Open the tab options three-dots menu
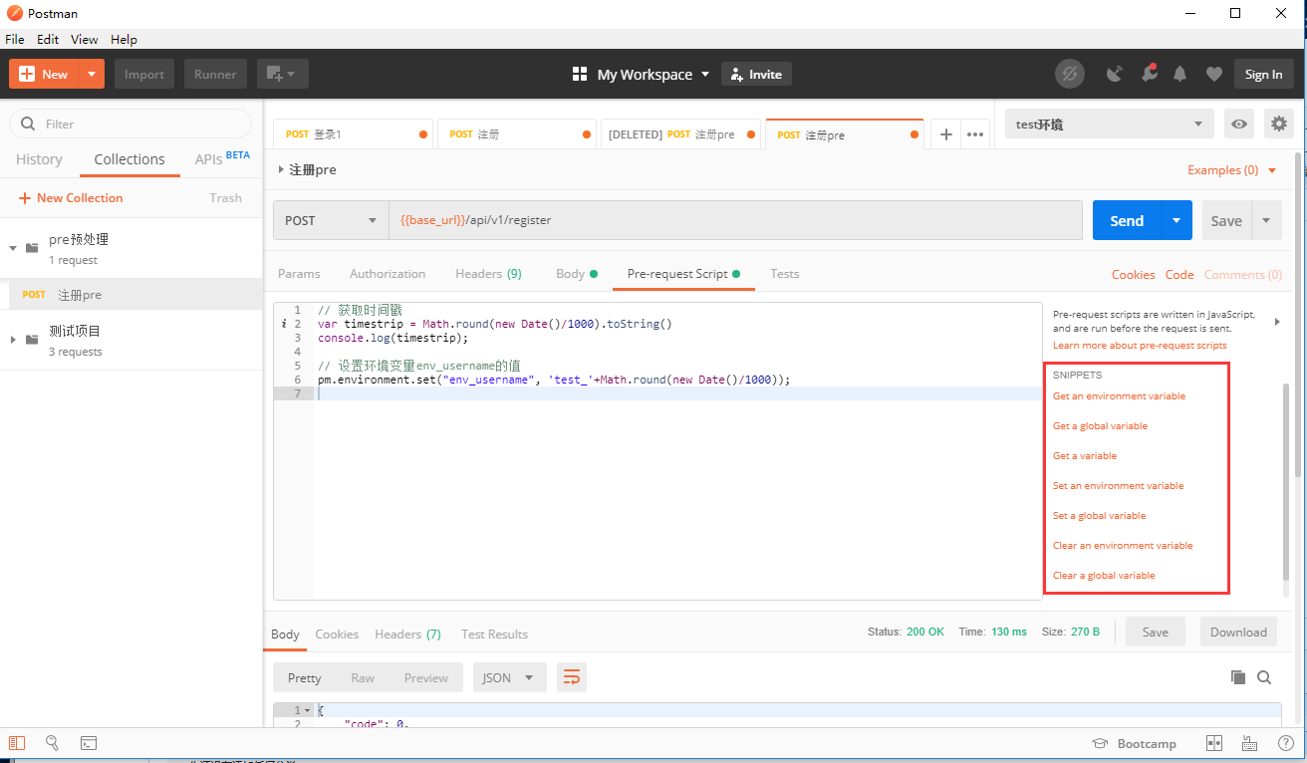This screenshot has width=1307, height=763. pos(975,134)
